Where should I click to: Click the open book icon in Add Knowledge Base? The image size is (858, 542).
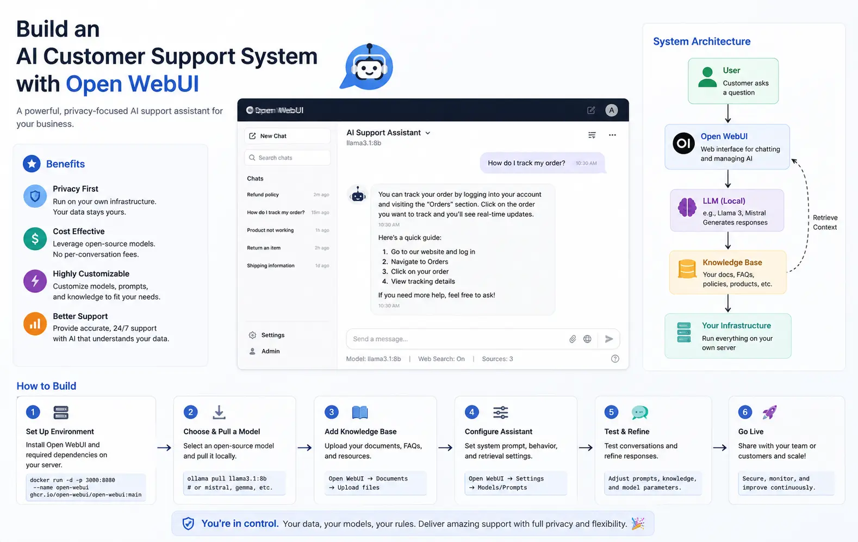pos(360,413)
